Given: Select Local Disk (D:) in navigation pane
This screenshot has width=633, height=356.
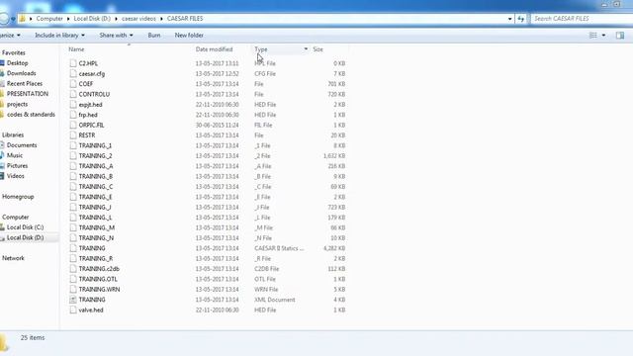Looking at the screenshot, I should pyautogui.click(x=26, y=237).
